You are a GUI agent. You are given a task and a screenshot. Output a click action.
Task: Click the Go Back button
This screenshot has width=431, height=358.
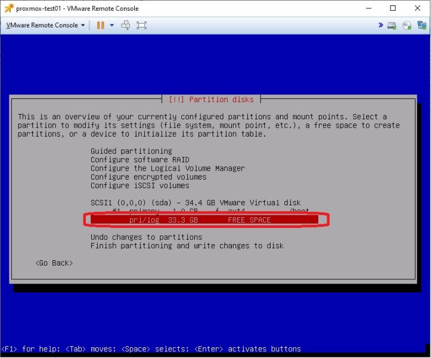[54, 263]
